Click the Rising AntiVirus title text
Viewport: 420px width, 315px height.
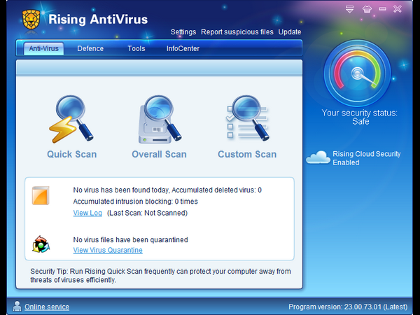click(98, 20)
